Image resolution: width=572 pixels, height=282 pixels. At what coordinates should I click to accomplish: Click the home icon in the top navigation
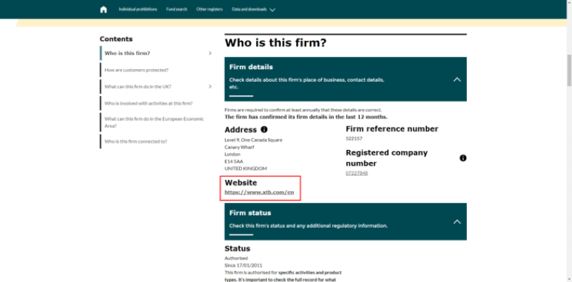point(104,9)
